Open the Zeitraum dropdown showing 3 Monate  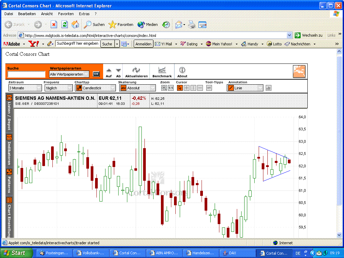[25, 88]
